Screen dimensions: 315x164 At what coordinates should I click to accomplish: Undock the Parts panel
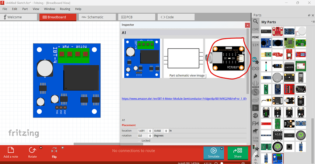click(309, 15)
